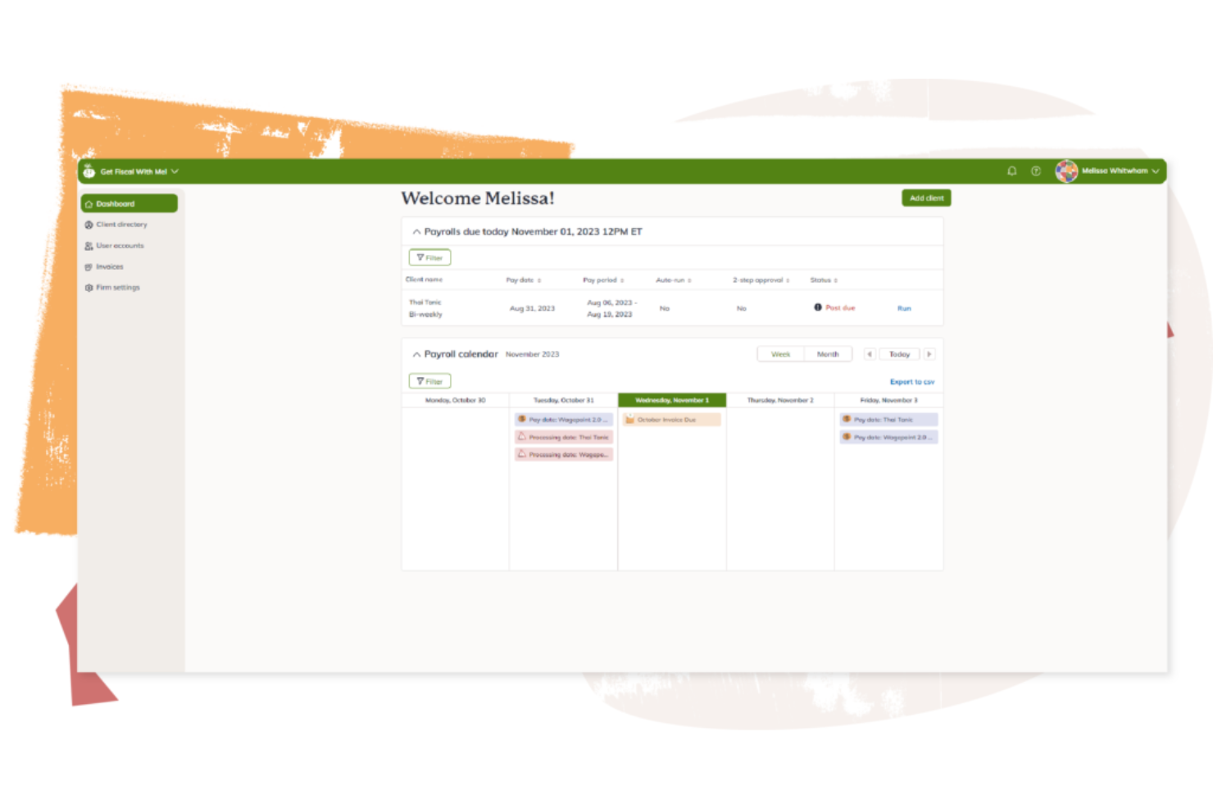Open the help question mark icon
This screenshot has height=809, width=1213.
click(x=1035, y=171)
